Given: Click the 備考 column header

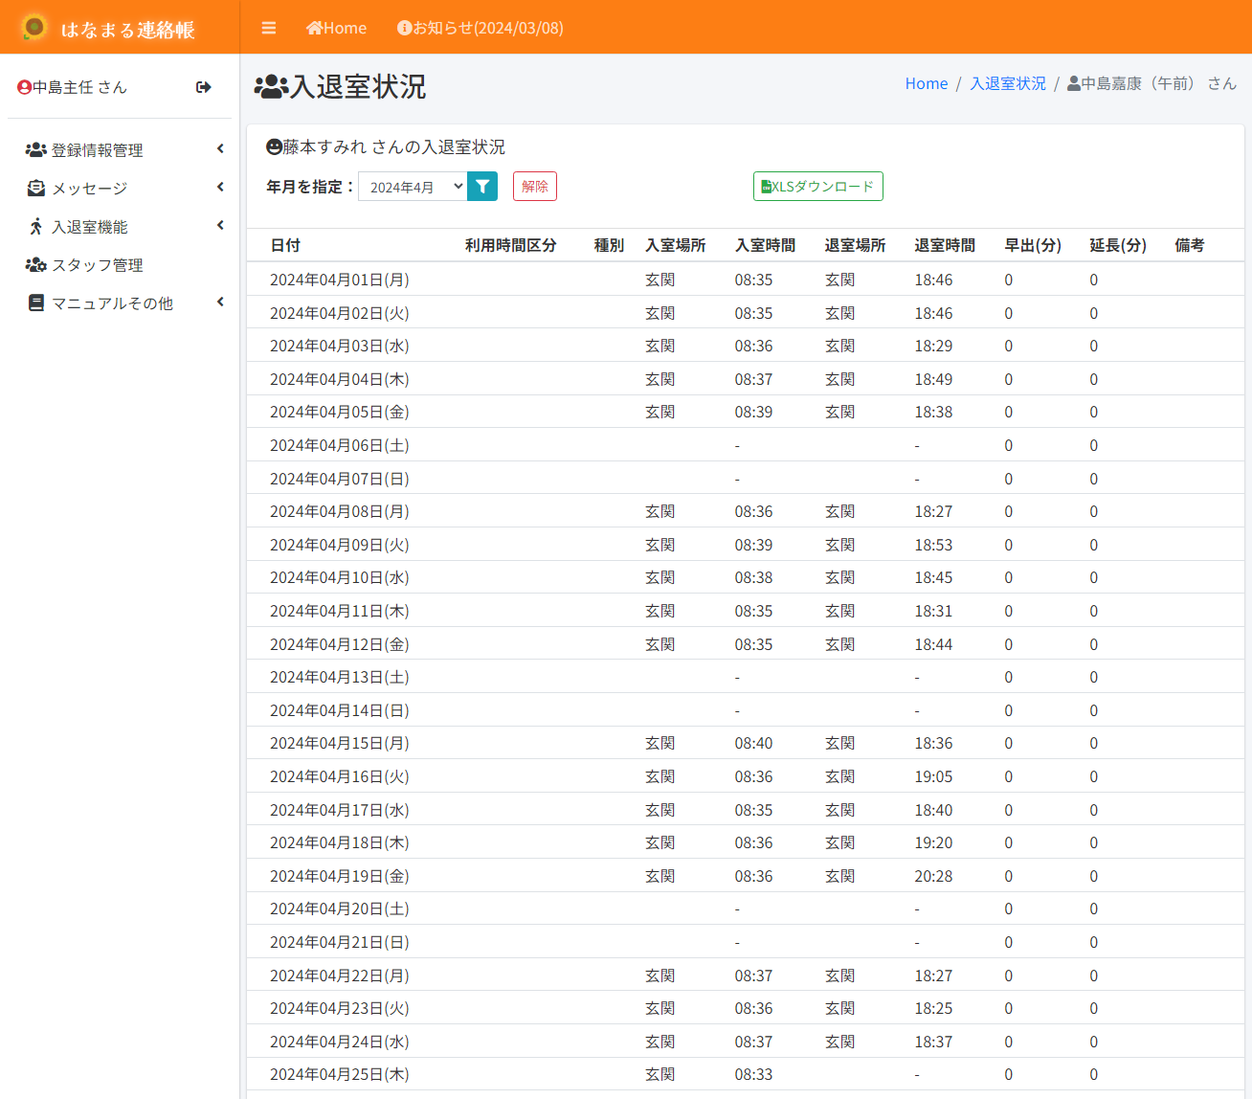Looking at the screenshot, I should (1190, 246).
